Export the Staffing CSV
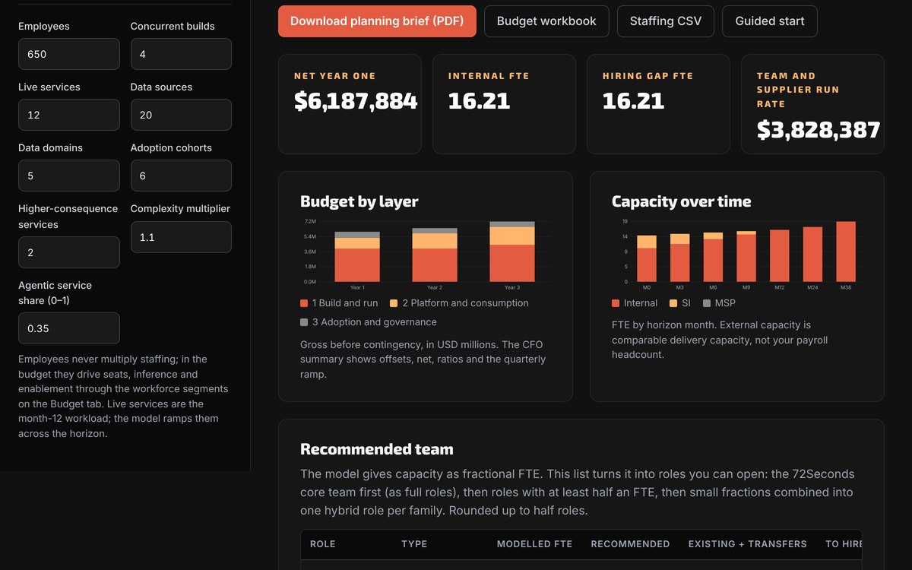 coord(666,21)
